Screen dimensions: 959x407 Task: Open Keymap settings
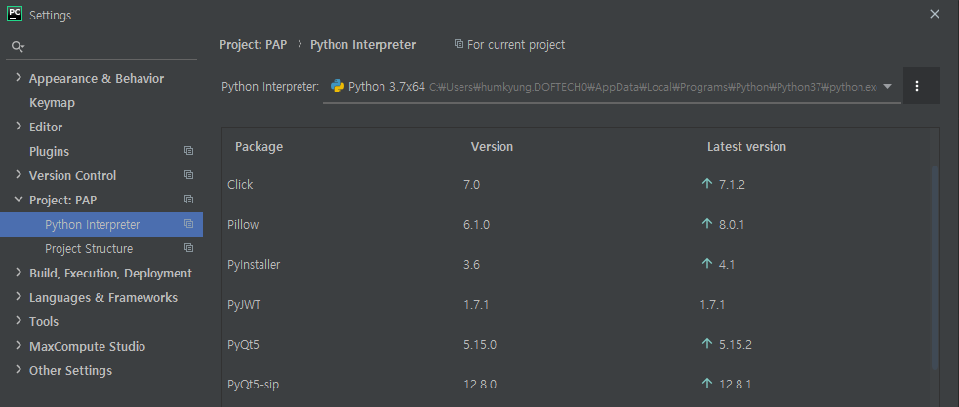[52, 103]
